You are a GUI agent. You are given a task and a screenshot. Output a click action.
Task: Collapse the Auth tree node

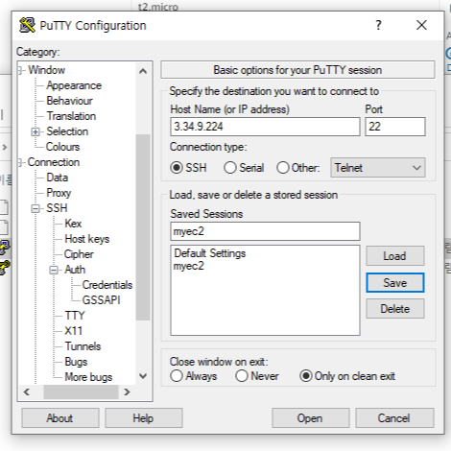click(x=54, y=270)
